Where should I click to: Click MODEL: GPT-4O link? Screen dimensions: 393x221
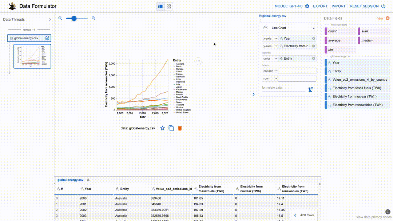pos(288,6)
